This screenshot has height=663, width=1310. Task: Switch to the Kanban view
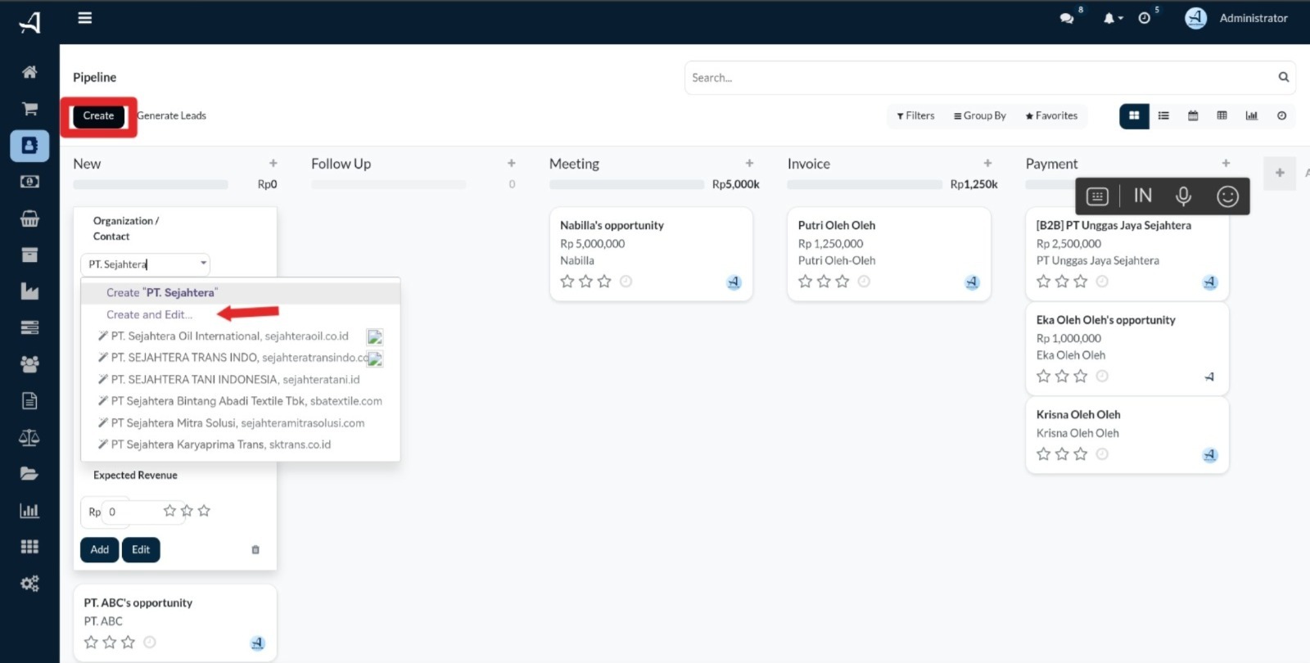coord(1134,116)
